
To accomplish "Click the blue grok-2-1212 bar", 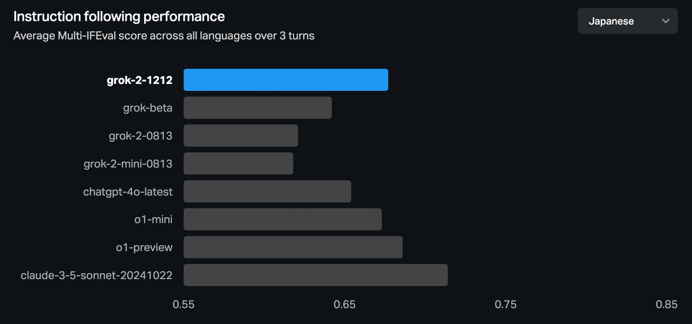I will point(285,80).
